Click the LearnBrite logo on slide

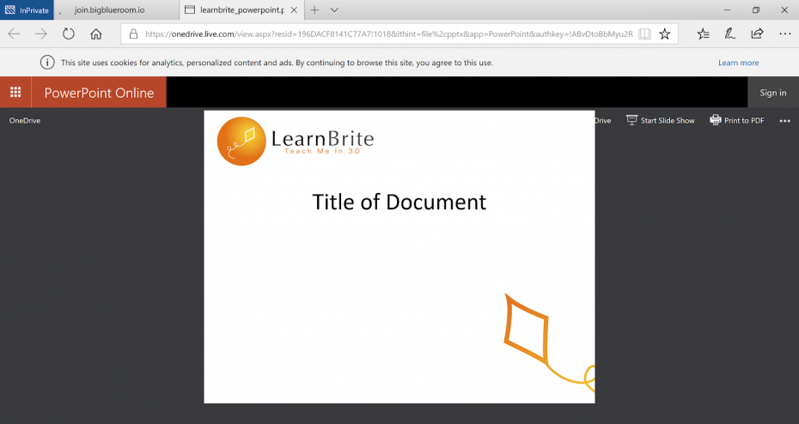(296, 141)
